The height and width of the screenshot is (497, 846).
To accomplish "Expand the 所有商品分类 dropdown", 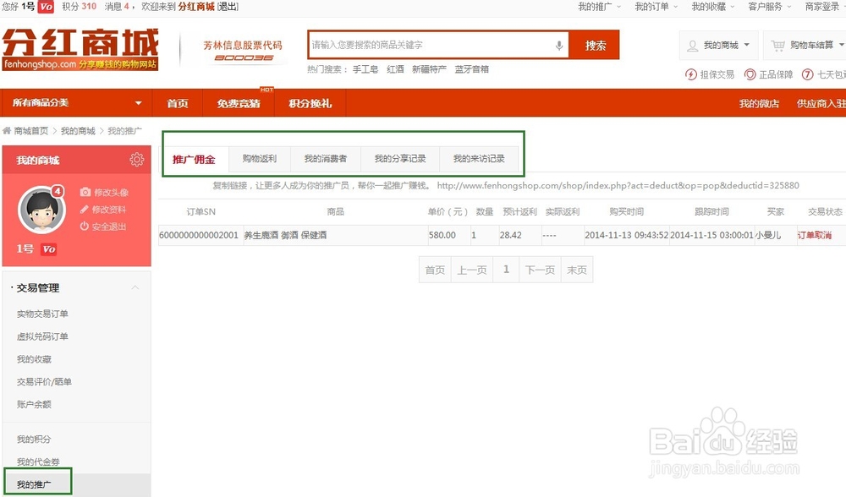I will tap(138, 103).
